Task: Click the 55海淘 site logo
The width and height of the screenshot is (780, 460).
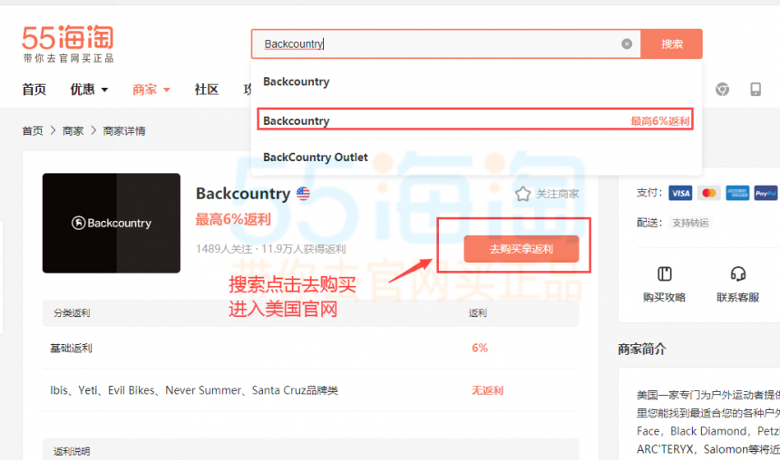Action: pyautogui.click(x=68, y=44)
